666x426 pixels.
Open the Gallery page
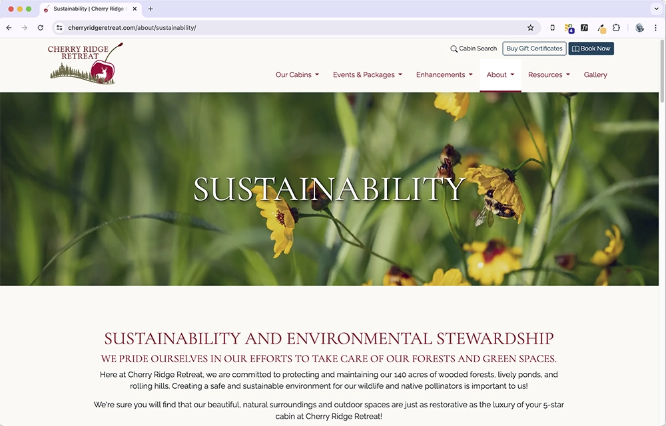[595, 74]
